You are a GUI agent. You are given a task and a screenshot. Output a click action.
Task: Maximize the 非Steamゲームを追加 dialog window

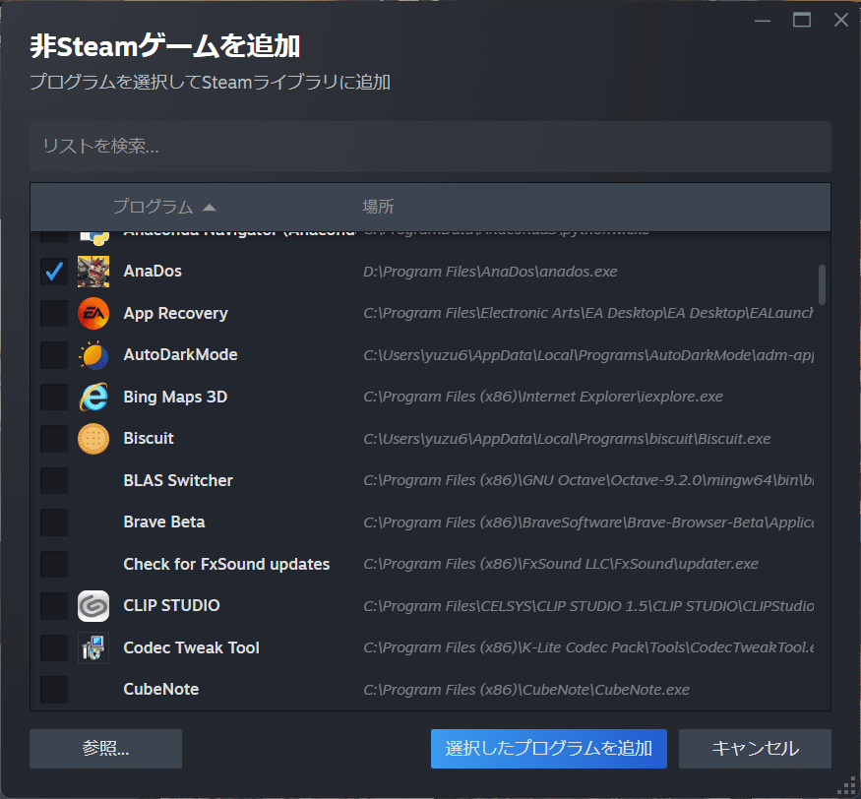pyautogui.click(x=802, y=21)
